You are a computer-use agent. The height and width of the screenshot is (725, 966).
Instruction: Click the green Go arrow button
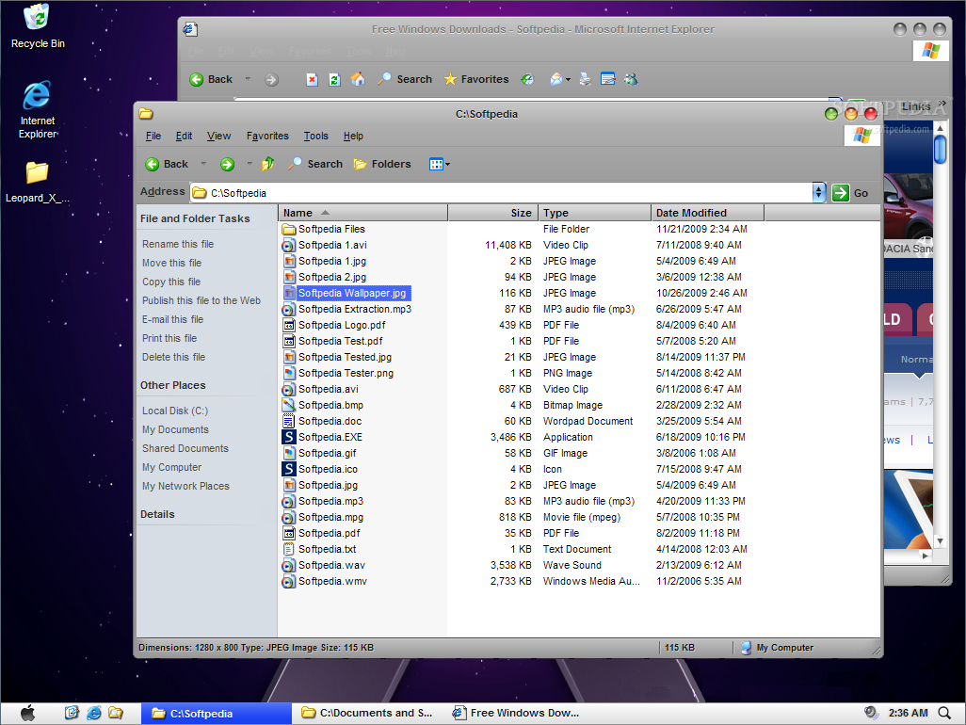click(841, 193)
